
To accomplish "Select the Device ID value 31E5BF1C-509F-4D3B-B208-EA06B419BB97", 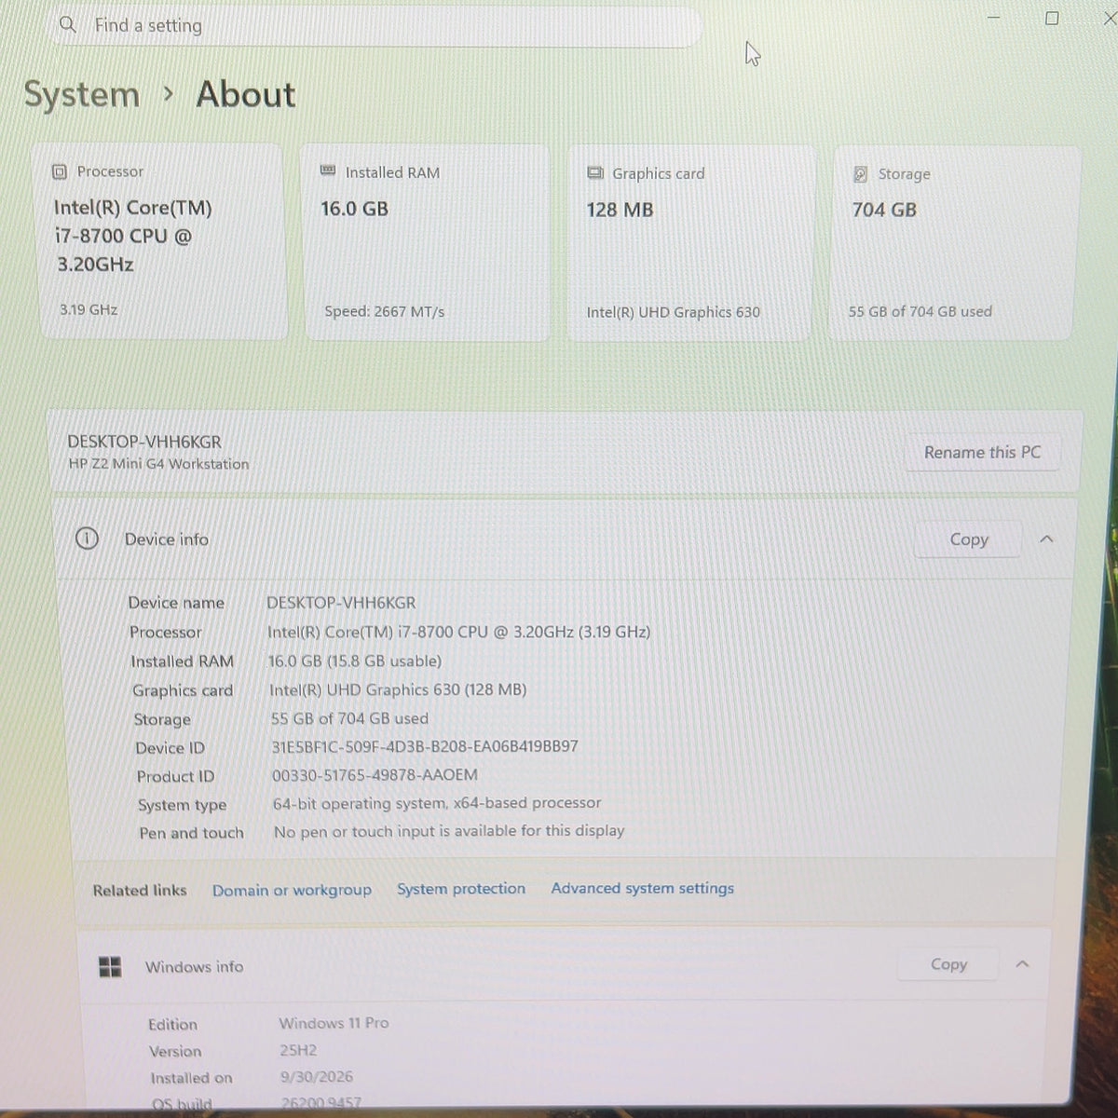I will [425, 747].
